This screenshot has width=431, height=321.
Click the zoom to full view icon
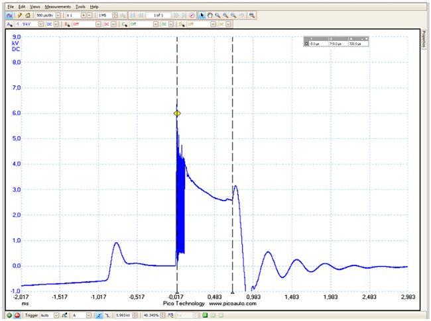(x=253, y=15)
